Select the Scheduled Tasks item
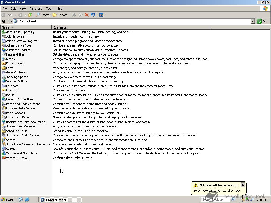 (x=16, y=131)
